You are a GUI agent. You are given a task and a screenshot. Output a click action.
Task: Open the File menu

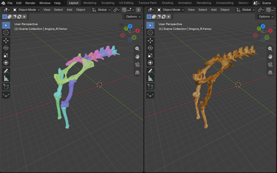coord(10,3)
